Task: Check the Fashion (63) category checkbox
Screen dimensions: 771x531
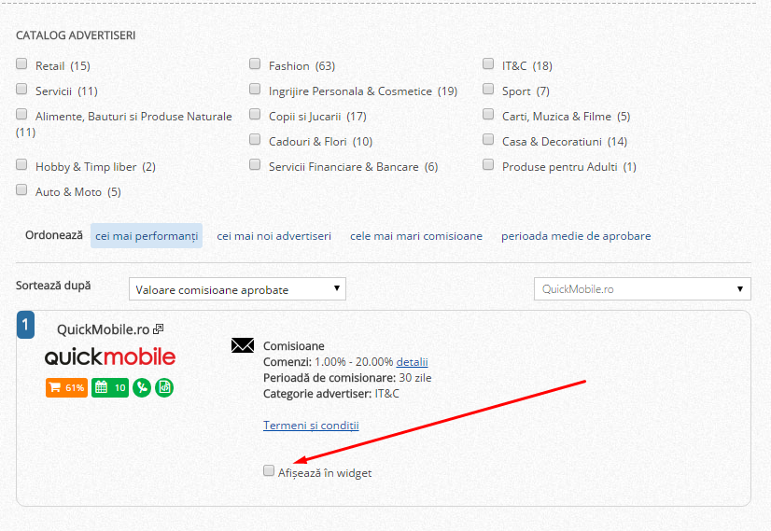Action: pyautogui.click(x=255, y=63)
